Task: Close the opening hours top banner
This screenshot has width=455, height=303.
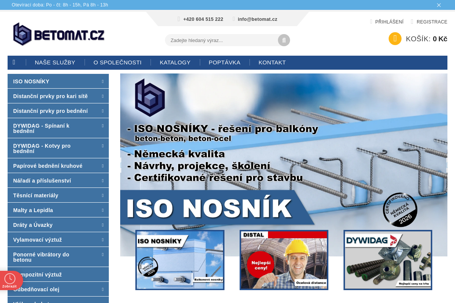Action: (439, 5)
